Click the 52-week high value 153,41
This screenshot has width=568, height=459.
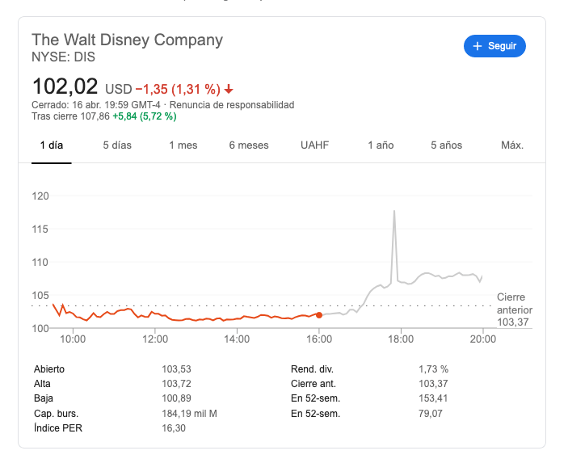433,398
